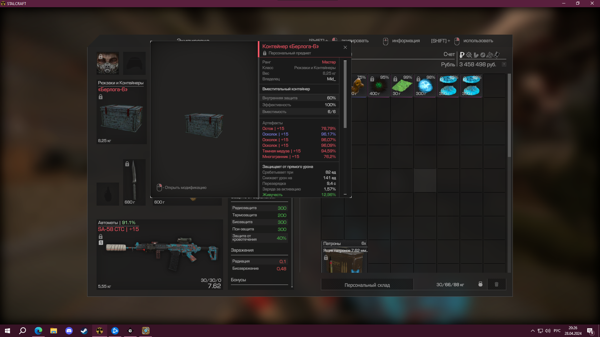Click the Остов +15 artifact entry

(299, 129)
